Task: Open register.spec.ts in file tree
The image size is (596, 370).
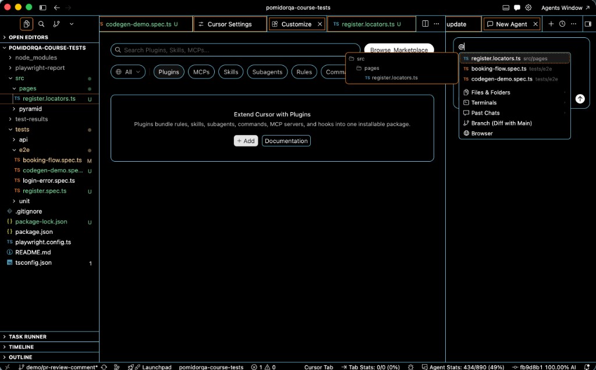Action: (x=49, y=191)
